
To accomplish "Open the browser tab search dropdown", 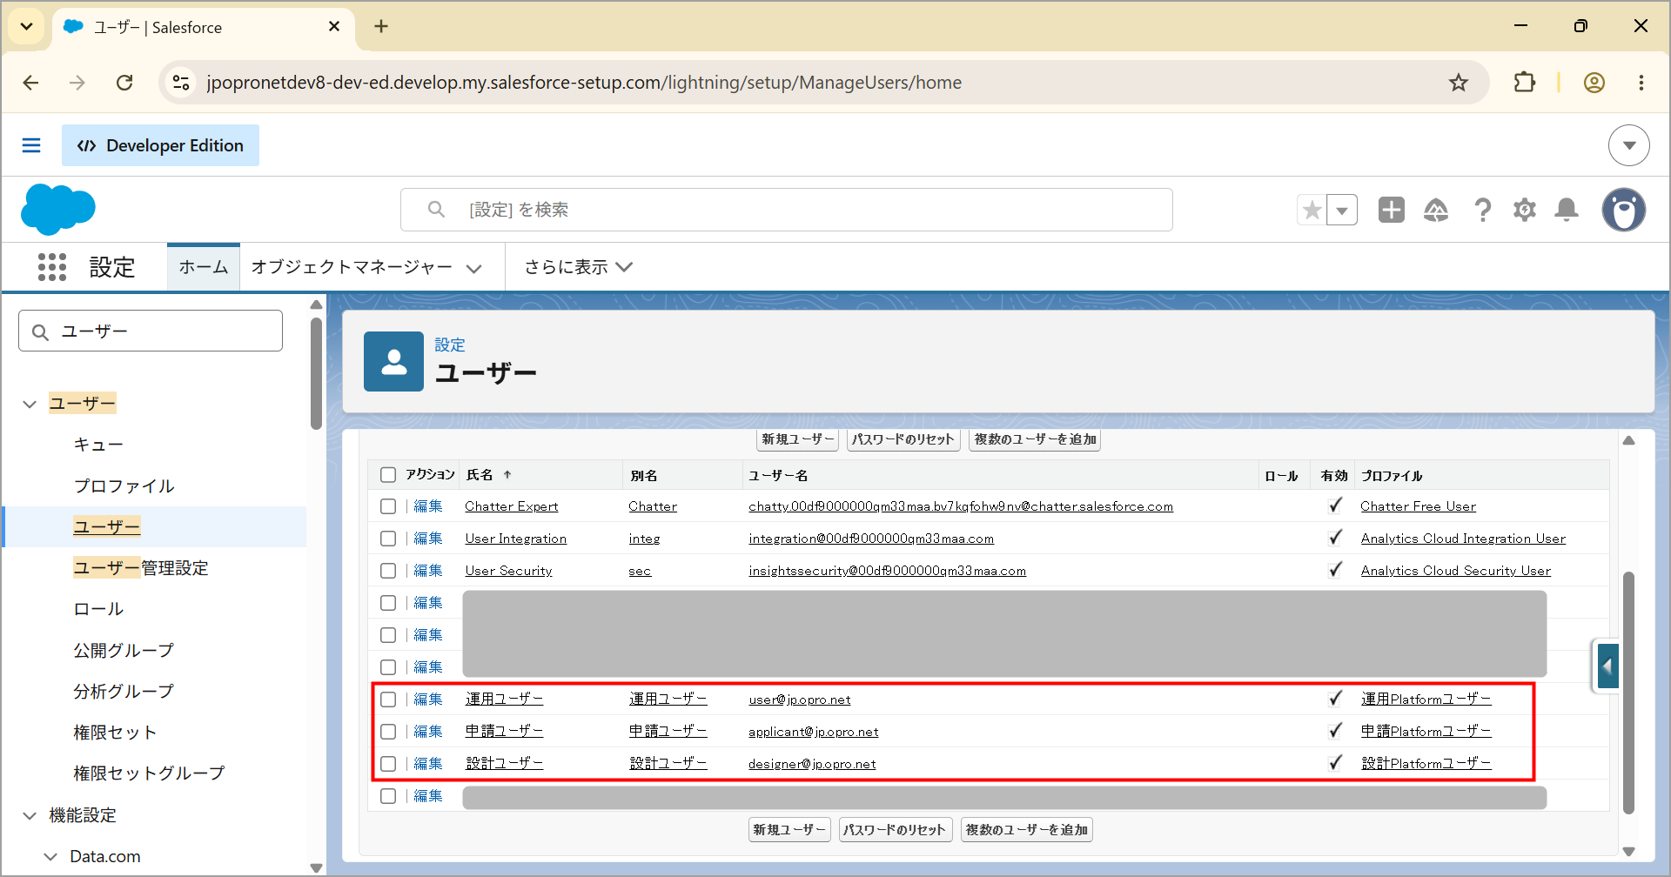I will tap(27, 27).
